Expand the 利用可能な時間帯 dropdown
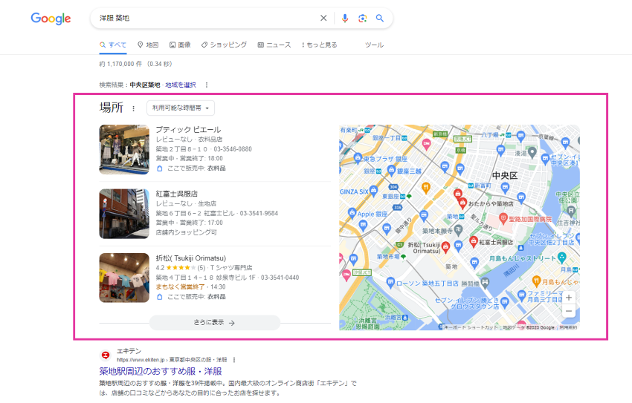This screenshot has height=403, width=632. pyautogui.click(x=181, y=108)
